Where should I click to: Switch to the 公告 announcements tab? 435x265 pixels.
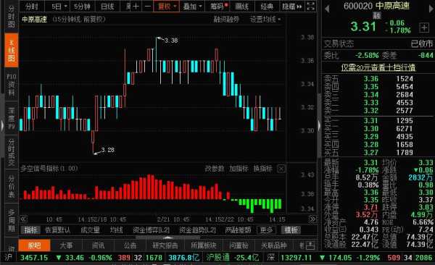pyautogui.click(x=130, y=245)
